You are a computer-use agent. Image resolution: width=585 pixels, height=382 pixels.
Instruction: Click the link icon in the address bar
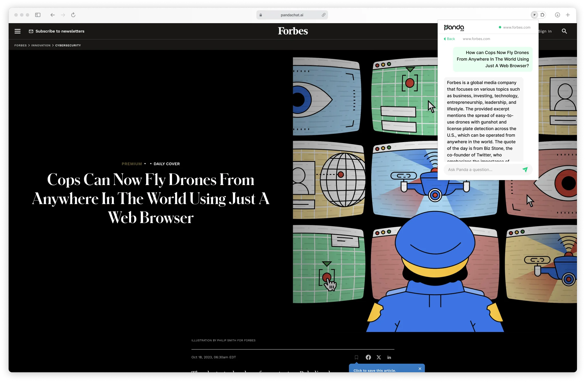323,15
